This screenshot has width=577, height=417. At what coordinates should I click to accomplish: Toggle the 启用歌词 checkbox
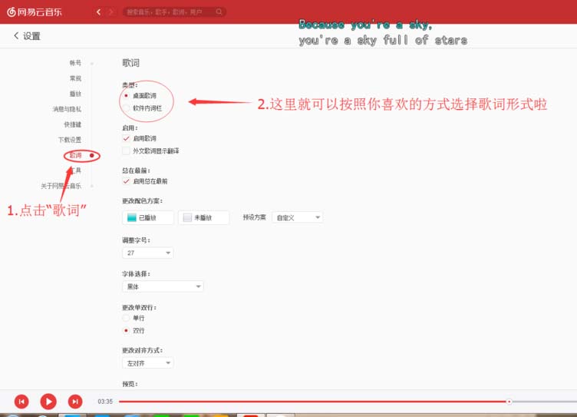tap(127, 138)
